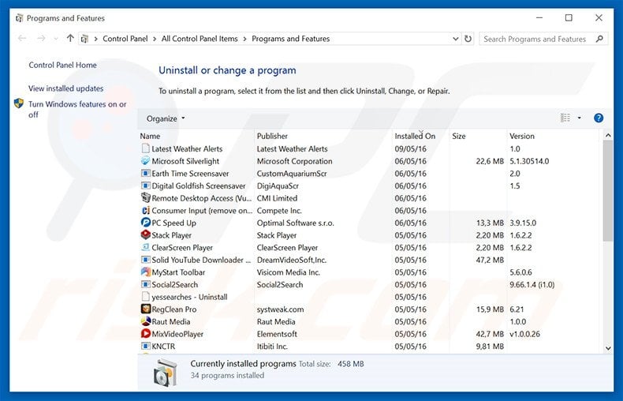Click the address bar control panel icon

pos(84,39)
